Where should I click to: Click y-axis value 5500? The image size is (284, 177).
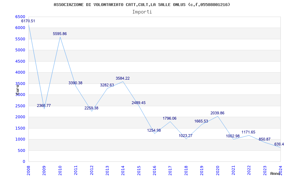coord(20,39)
